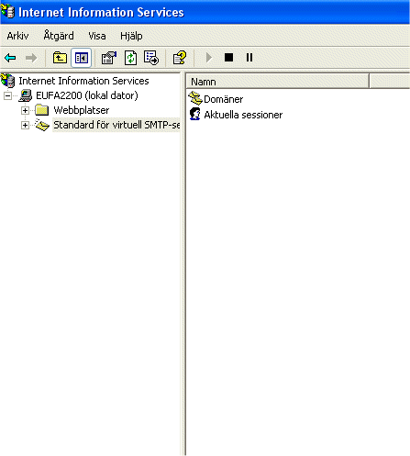Click the Webbplatser folder icon

click(41, 110)
